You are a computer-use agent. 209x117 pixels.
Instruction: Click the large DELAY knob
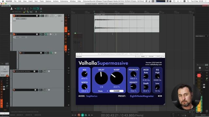tap(101, 78)
